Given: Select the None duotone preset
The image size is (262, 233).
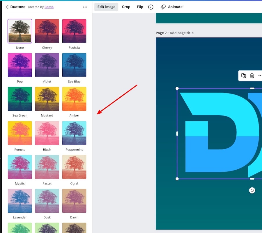Looking at the screenshot, I should (20, 31).
